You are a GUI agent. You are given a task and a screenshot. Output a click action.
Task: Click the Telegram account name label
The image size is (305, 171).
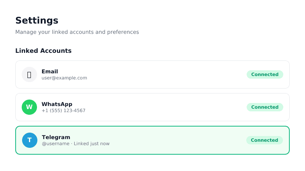pyautogui.click(x=56, y=137)
